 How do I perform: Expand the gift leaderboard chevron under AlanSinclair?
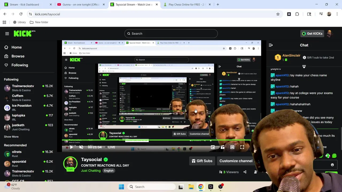click(x=304, y=66)
